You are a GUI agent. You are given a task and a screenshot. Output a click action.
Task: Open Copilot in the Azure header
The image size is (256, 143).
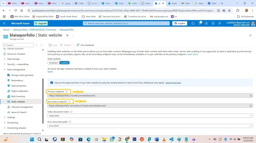pos(180,23)
